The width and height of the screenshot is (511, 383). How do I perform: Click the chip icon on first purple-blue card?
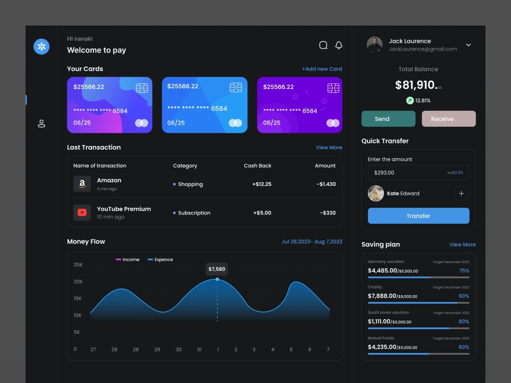pyautogui.click(x=142, y=88)
